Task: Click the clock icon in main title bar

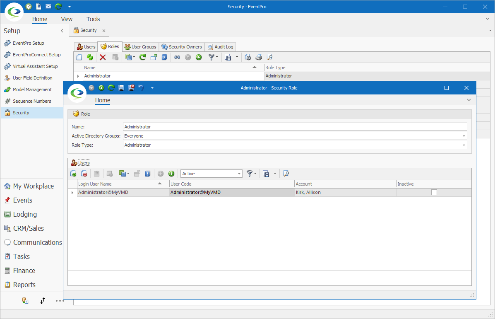Action: [x=29, y=6]
